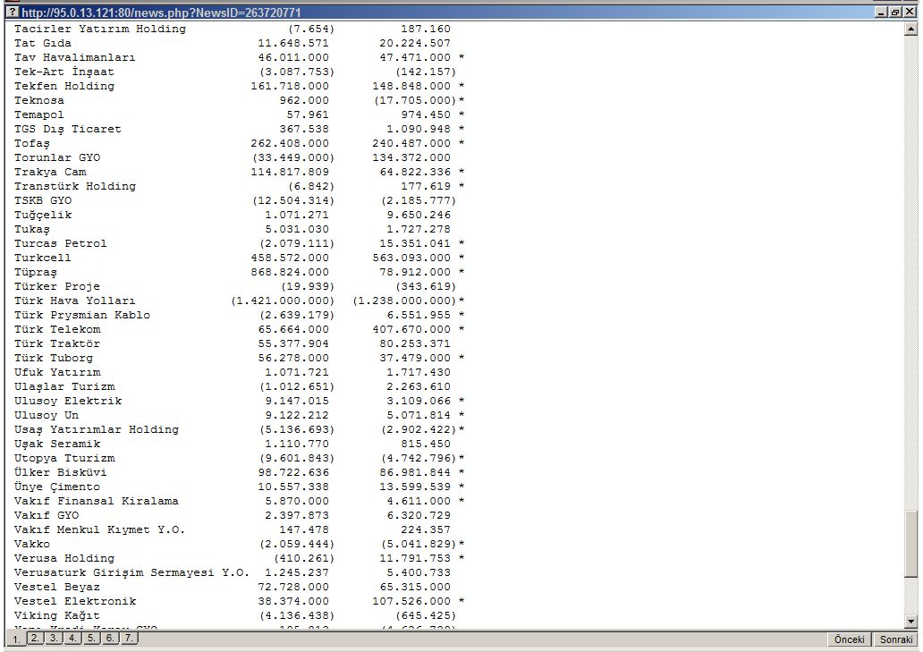Jump to page tab 7
The height and width of the screenshot is (652, 923).
coord(129,638)
